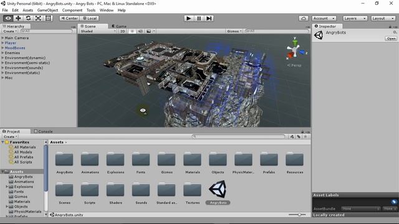Click search by type icon in Project

pyautogui.click(x=292, y=137)
